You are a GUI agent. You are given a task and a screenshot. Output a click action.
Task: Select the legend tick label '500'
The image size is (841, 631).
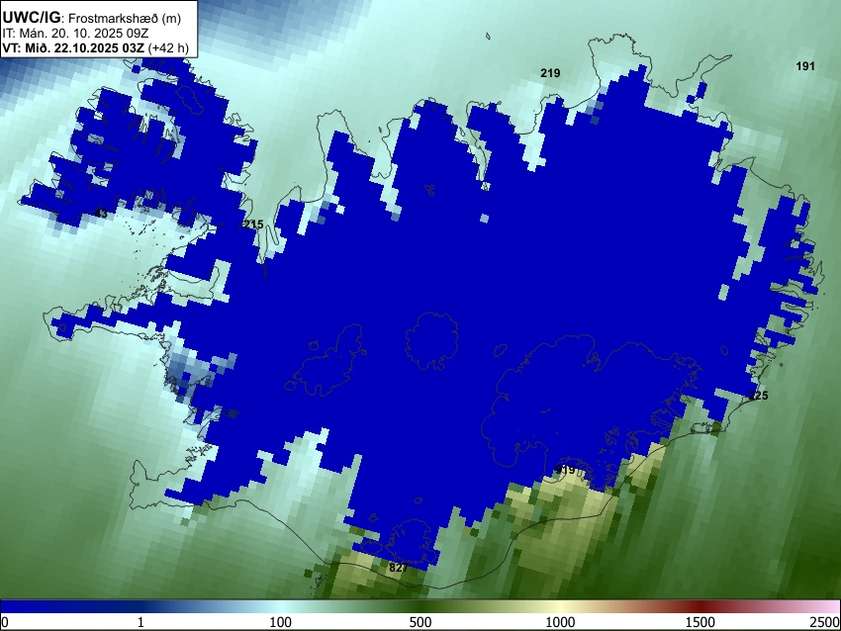point(420,622)
